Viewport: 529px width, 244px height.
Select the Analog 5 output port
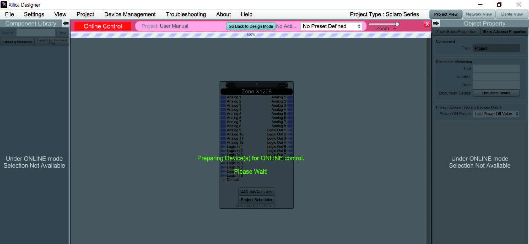point(290,113)
